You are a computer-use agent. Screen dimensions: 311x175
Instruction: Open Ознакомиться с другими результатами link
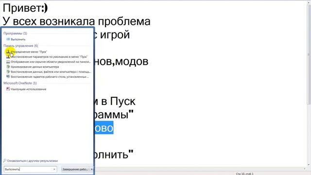pos(33,161)
